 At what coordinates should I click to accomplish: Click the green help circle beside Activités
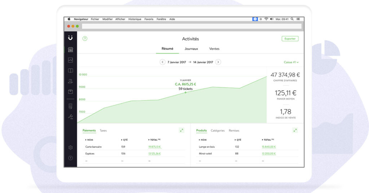coord(85,39)
